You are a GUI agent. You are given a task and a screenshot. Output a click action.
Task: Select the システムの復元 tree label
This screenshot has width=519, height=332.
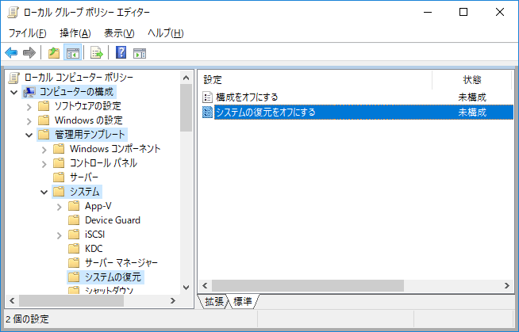(113, 277)
